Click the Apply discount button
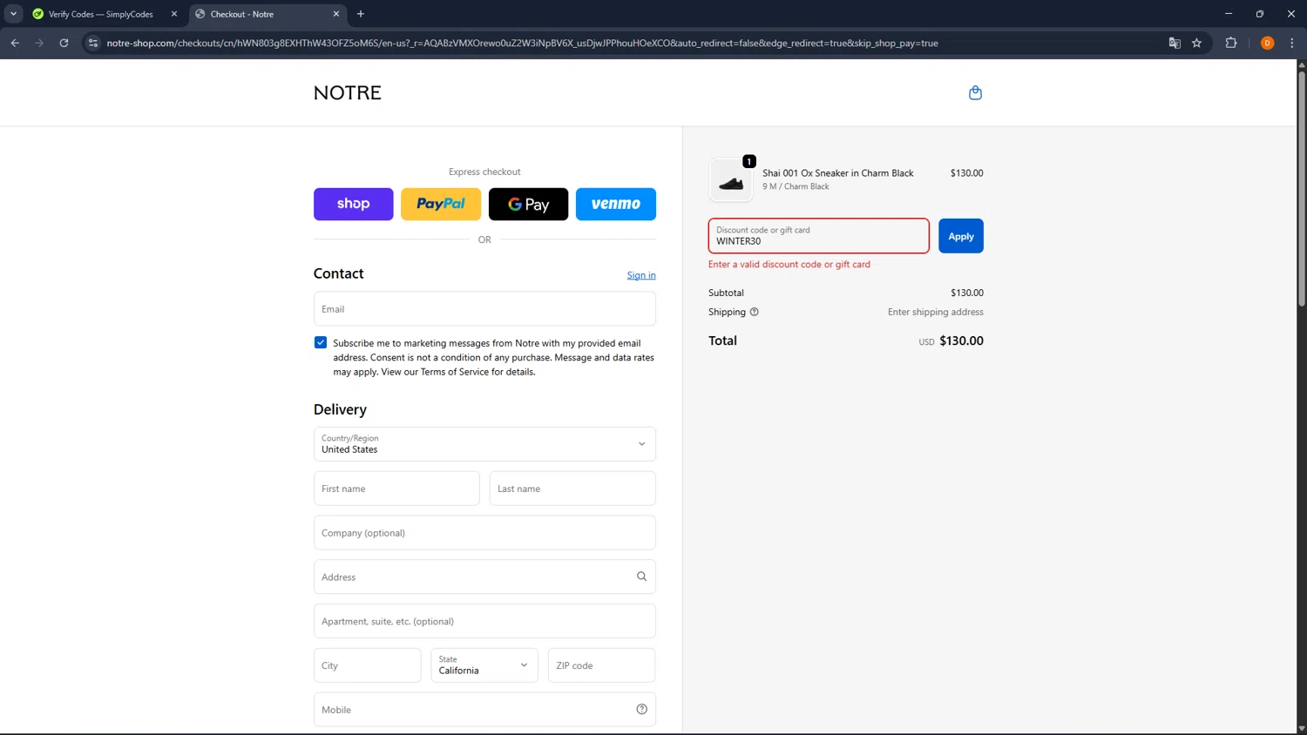Viewport: 1307px width, 735px height. [961, 236]
